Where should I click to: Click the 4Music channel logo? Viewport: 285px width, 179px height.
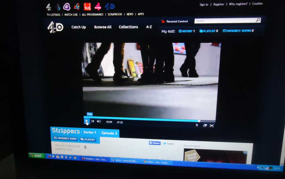(x=98, y=7)
